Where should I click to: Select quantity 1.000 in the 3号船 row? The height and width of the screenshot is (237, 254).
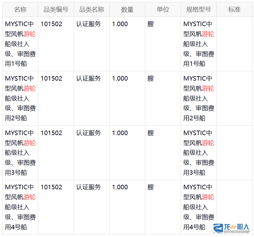click(x=120, y=133)
